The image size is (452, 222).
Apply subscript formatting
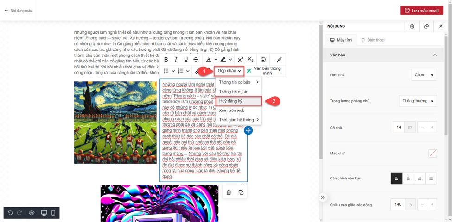250,60
